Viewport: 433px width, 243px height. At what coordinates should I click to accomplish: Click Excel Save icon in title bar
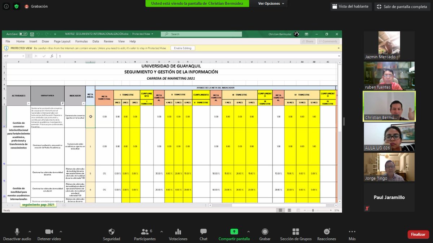click(31, 34)
